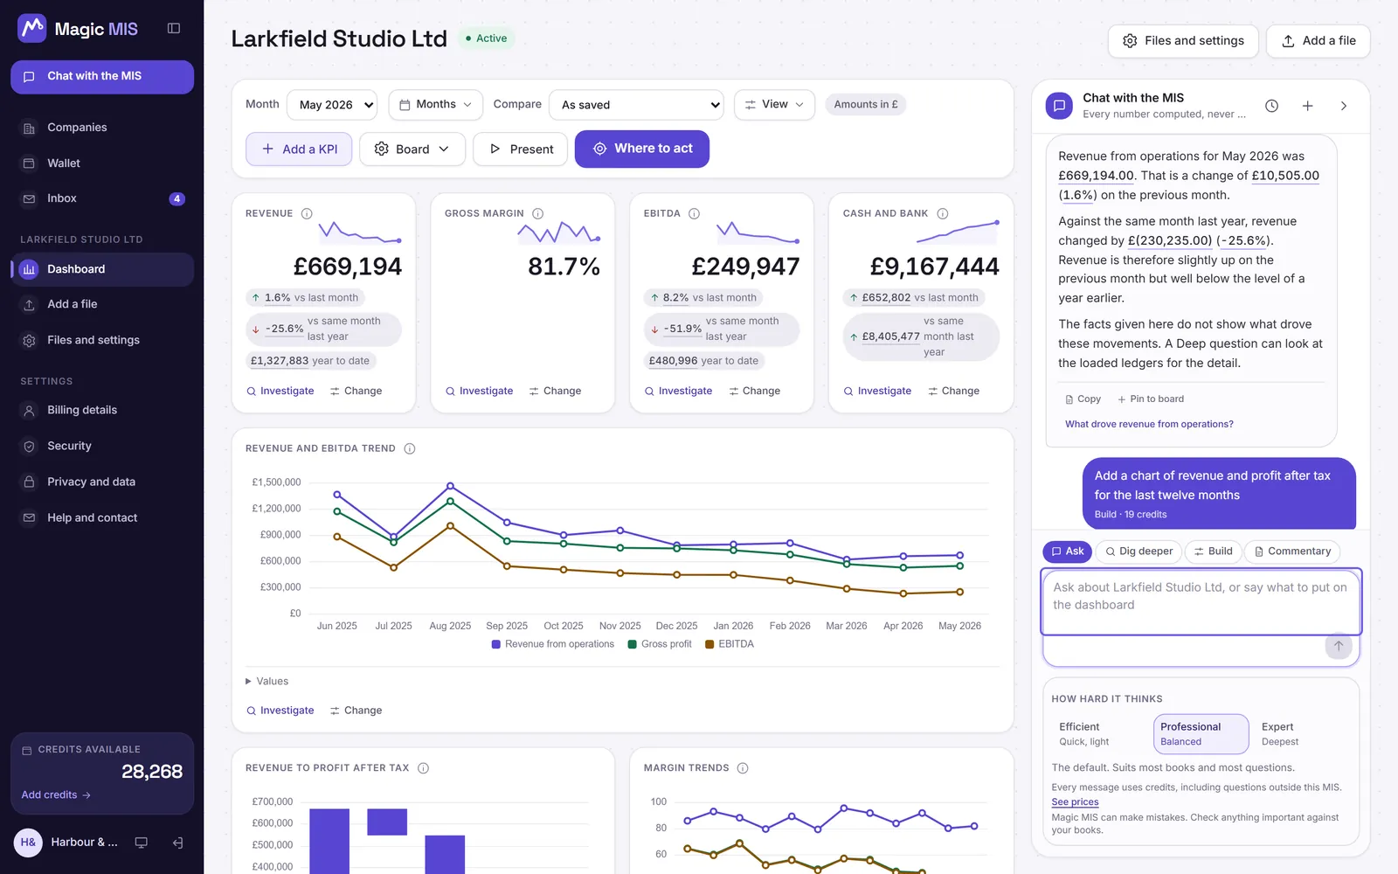Click the Add credits link
Screen dimensions: 1398x874
(56, 795)
